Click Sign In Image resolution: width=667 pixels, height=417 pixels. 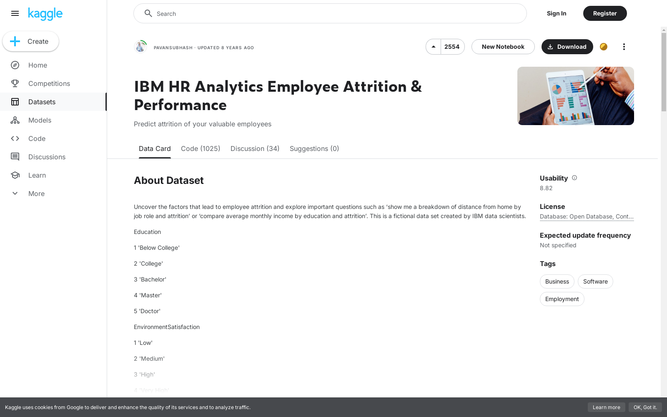click(x=557, y=13)
